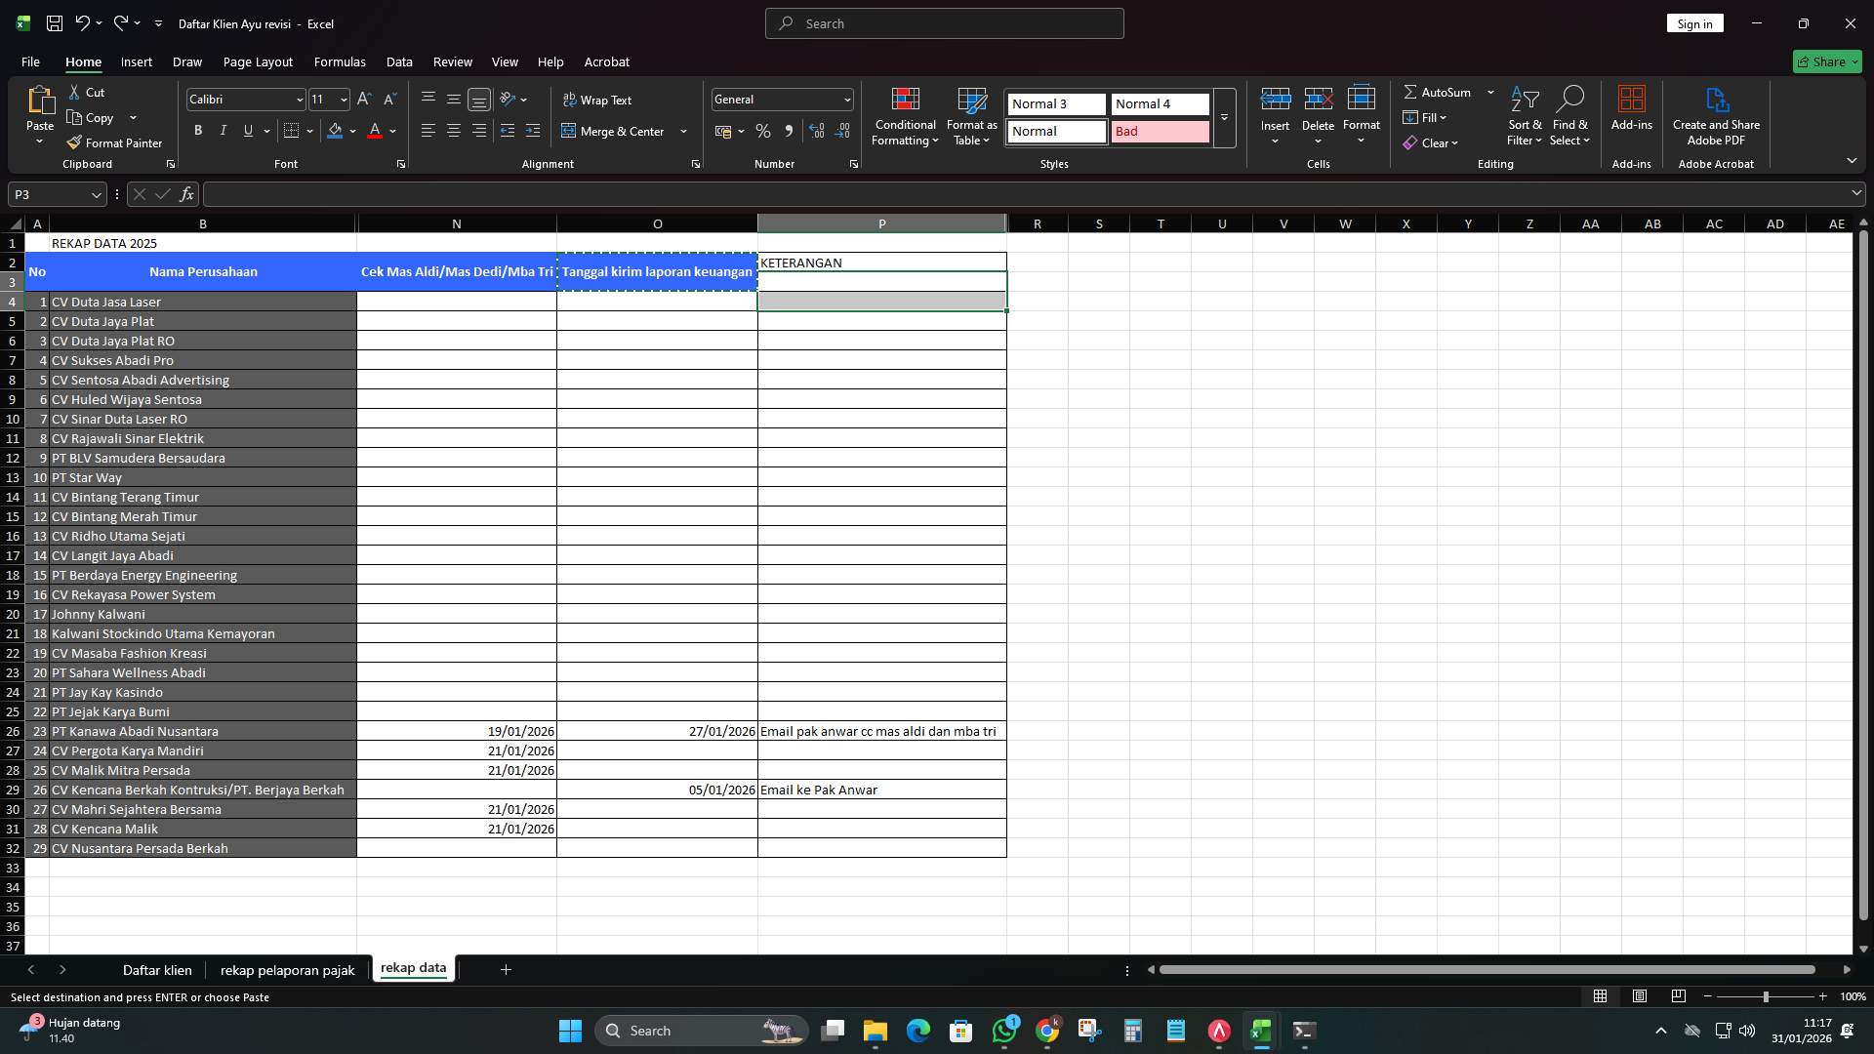Open Conditional Formatting options
This screenshot has height=1054, width=1874.
(905, 117)
